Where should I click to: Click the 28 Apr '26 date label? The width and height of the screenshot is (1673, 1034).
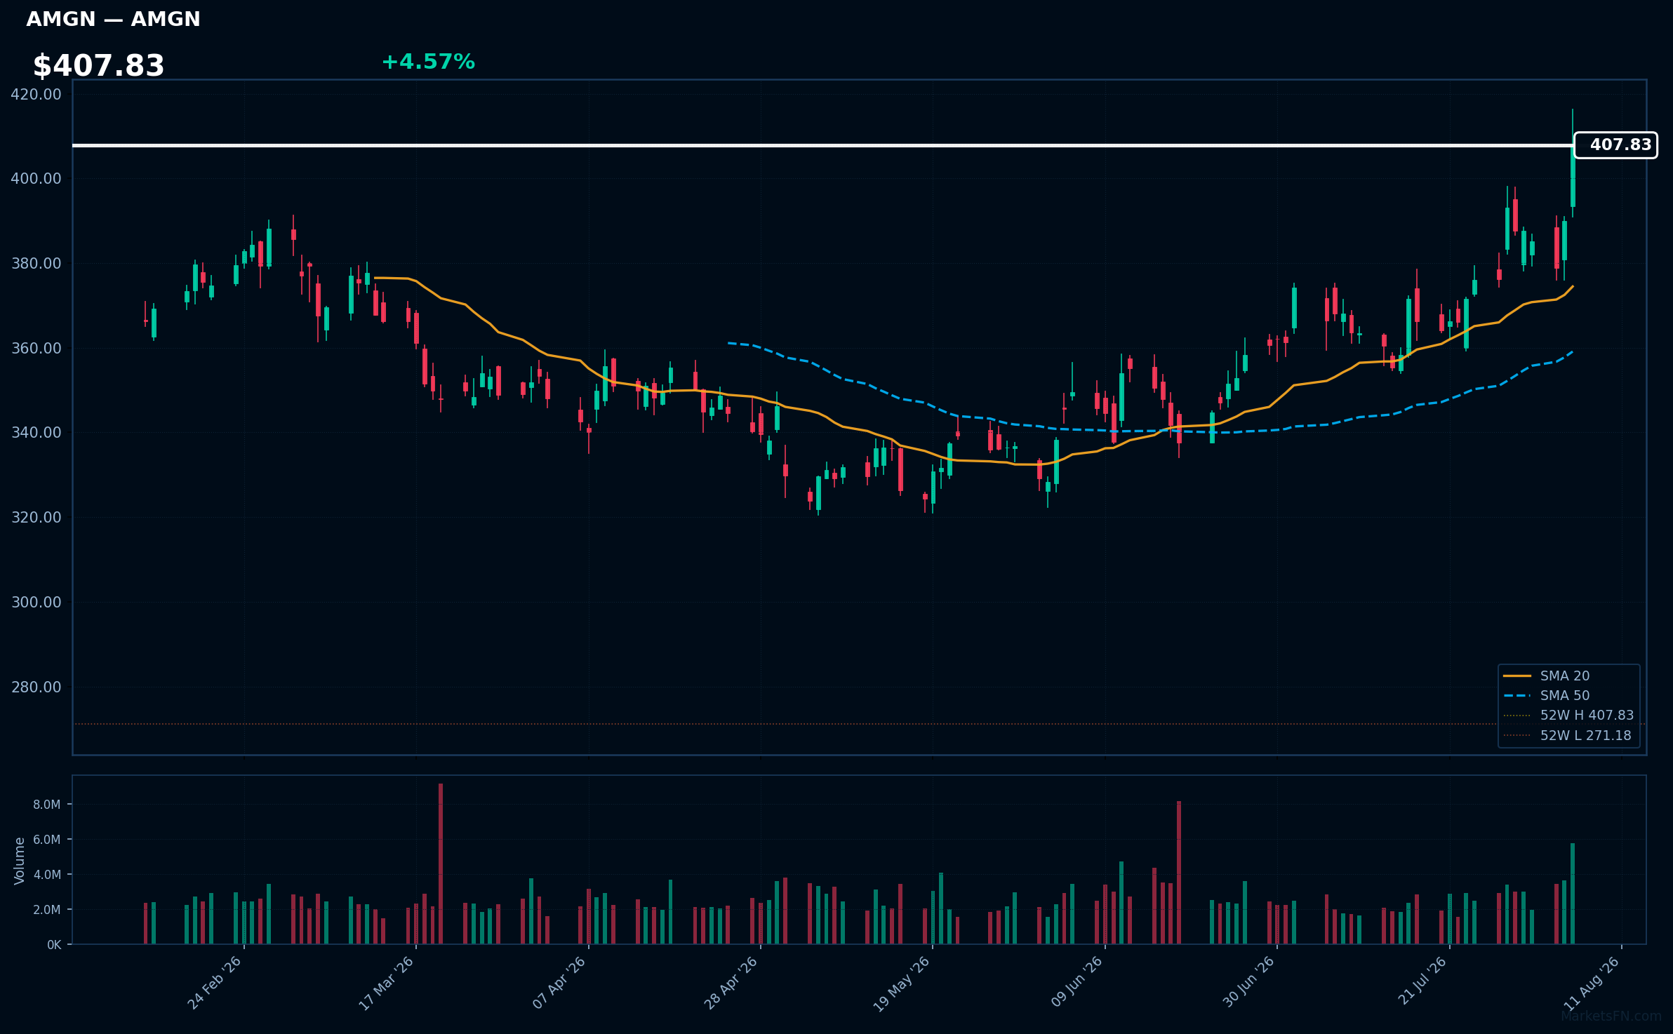[x=731, y=982]
